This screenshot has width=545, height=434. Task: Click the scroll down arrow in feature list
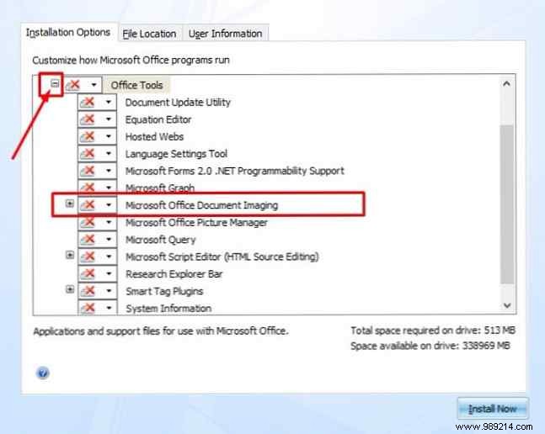(507, 305)
